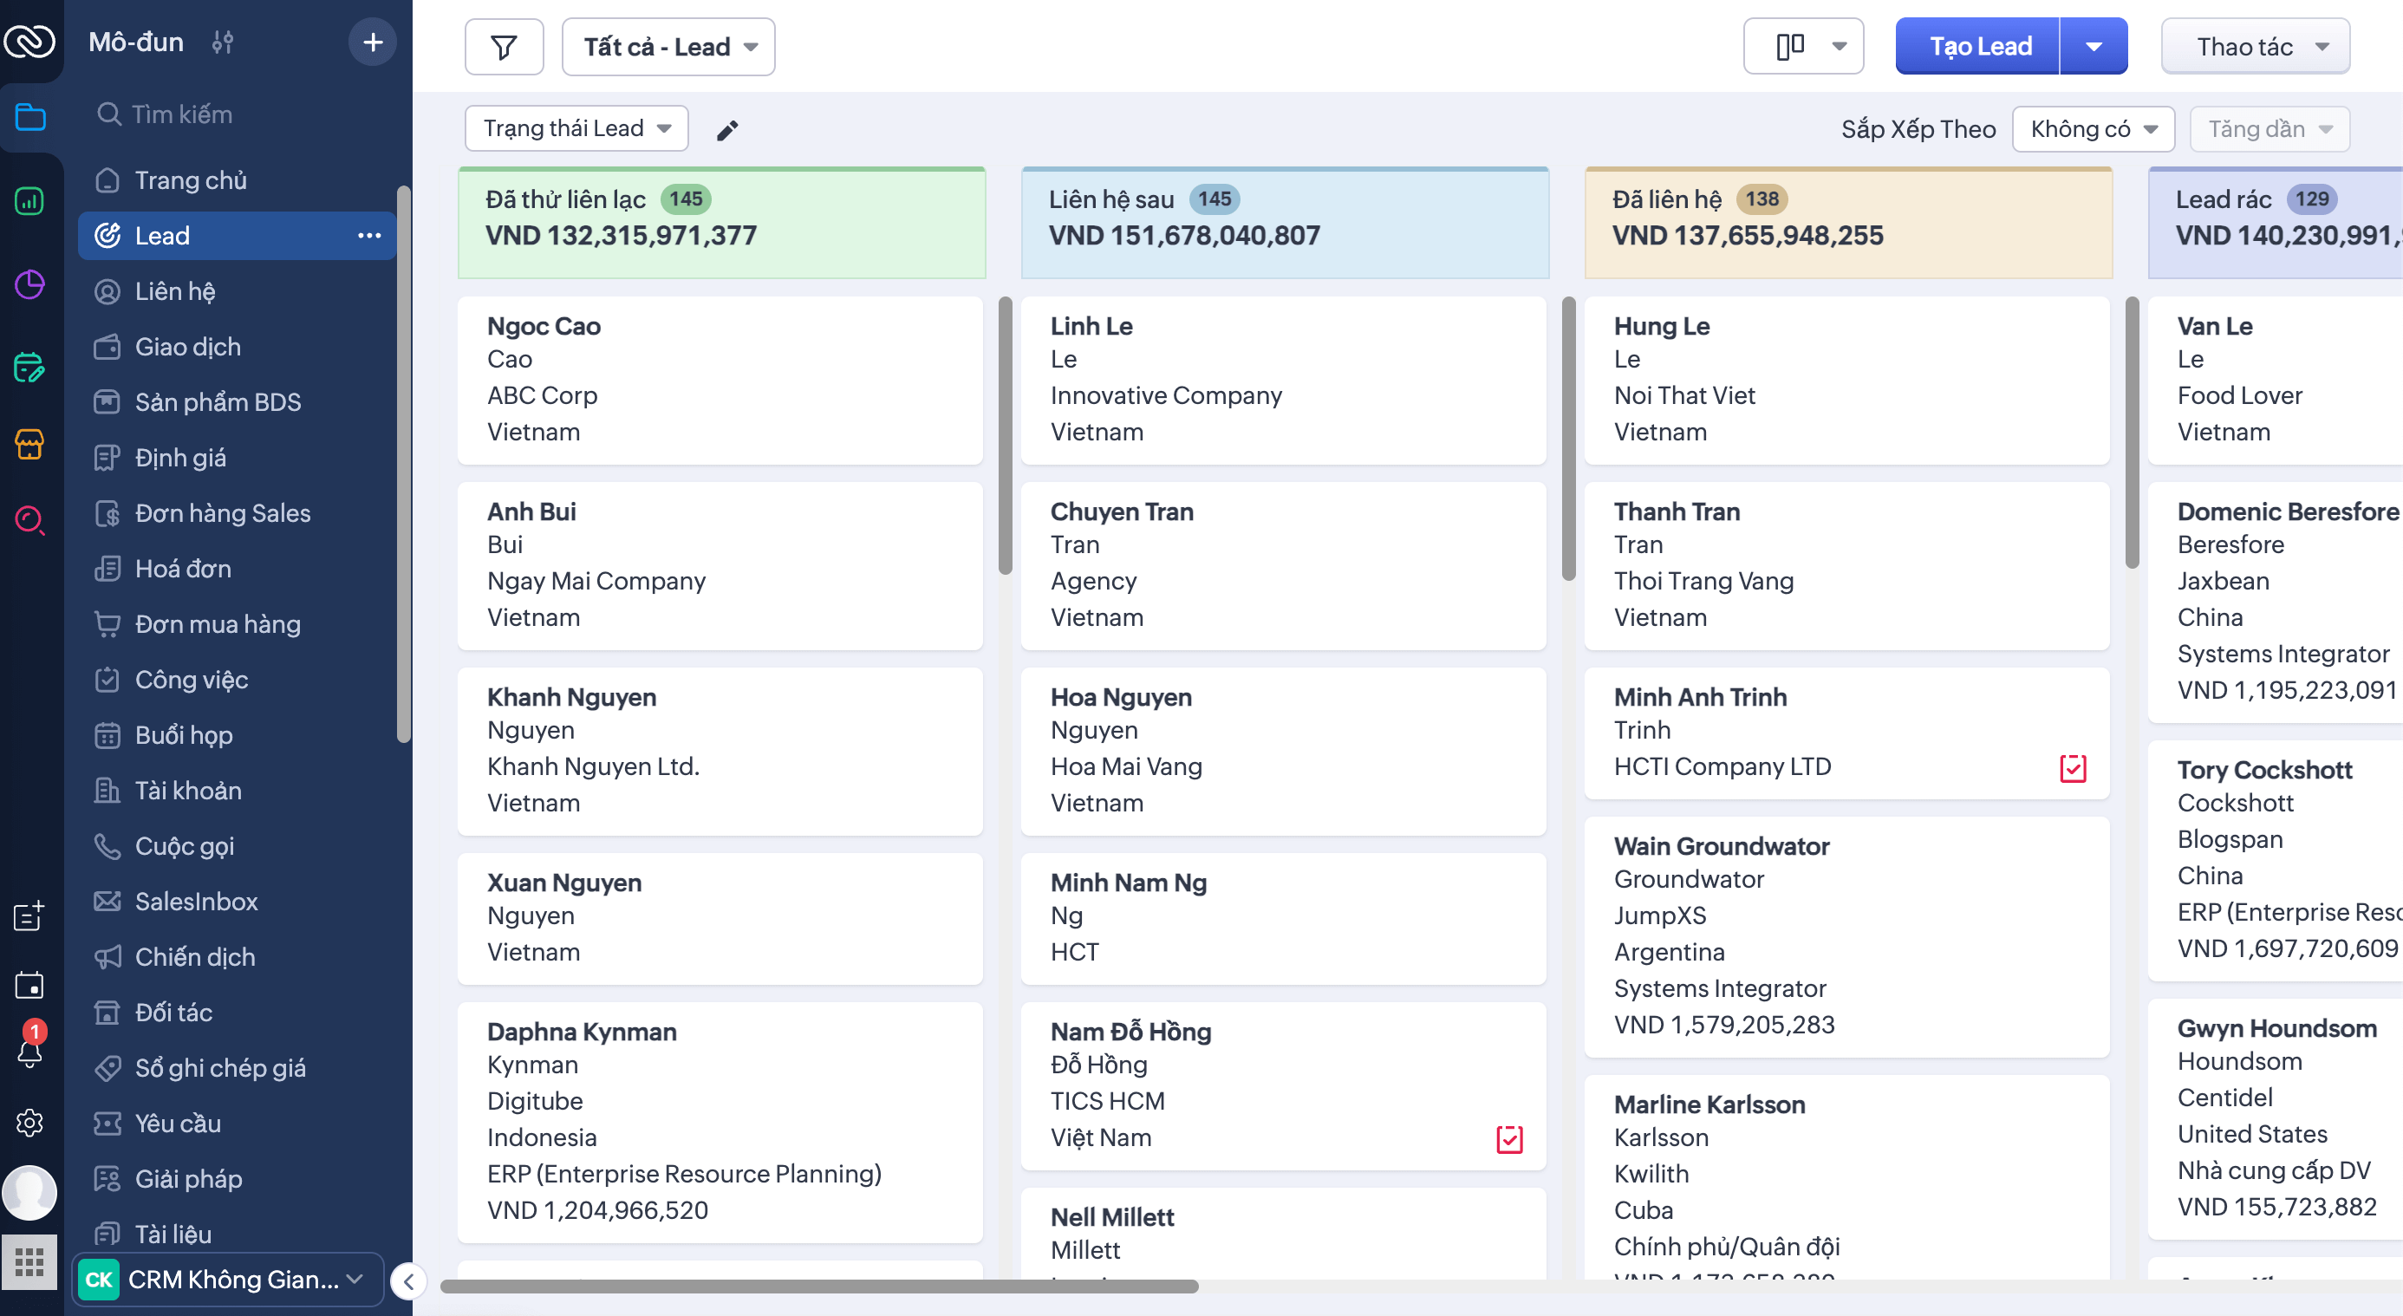Open Linh Le lead card

(x=1284, y=381)
